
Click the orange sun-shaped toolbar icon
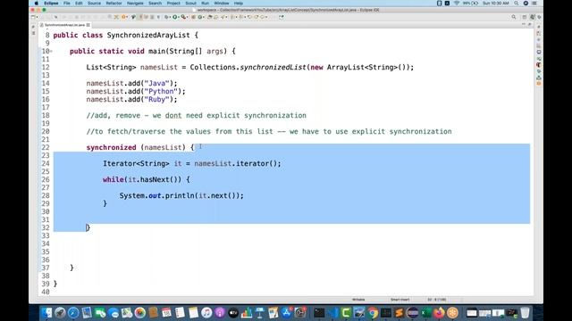click(x=123, y=17)
